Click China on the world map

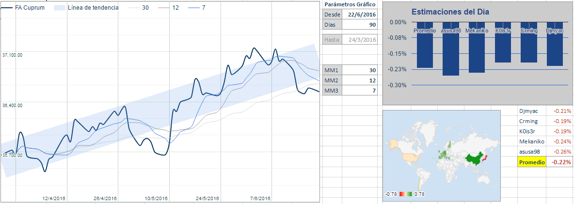click(475, 159)
